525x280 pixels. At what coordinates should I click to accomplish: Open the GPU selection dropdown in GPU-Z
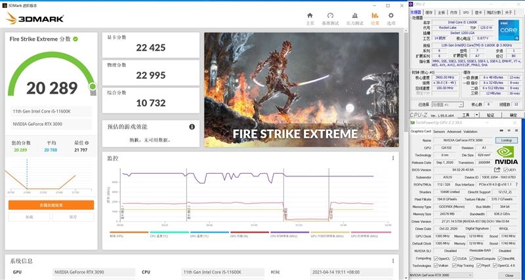click(x=441, y=275)
